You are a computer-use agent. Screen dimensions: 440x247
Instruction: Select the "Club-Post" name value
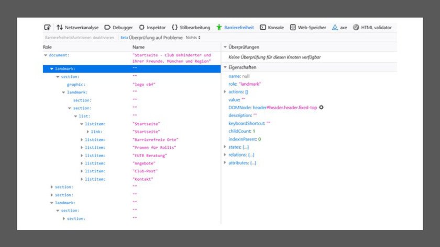pos(145,171)
